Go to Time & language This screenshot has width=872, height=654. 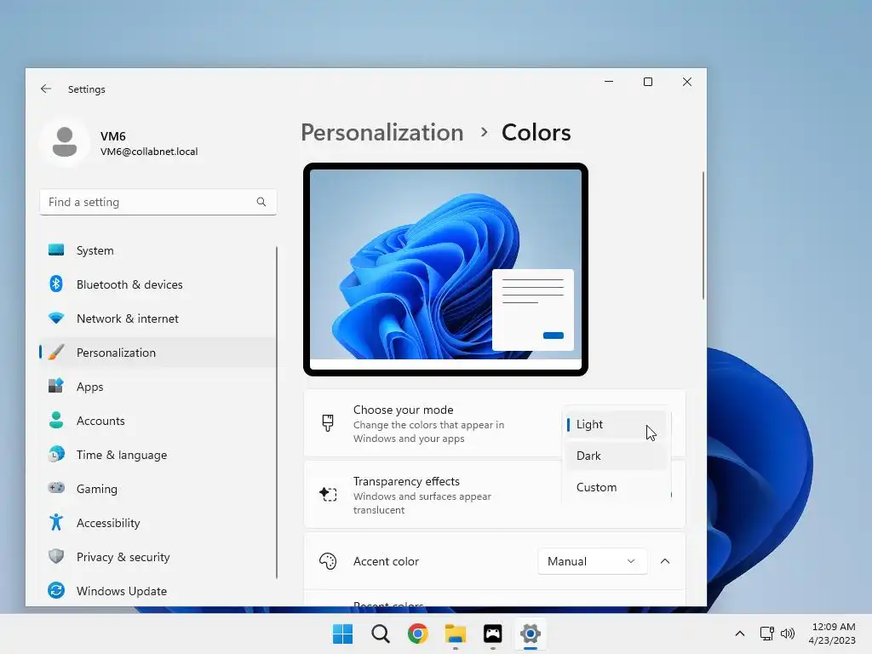[158, 455]
